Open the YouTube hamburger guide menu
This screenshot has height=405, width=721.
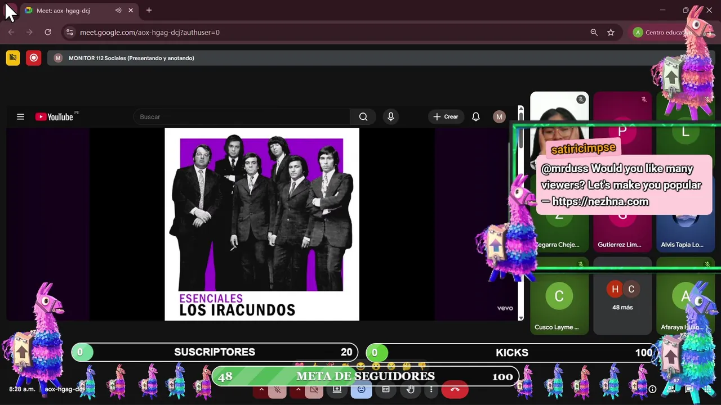tap(20, 116)
